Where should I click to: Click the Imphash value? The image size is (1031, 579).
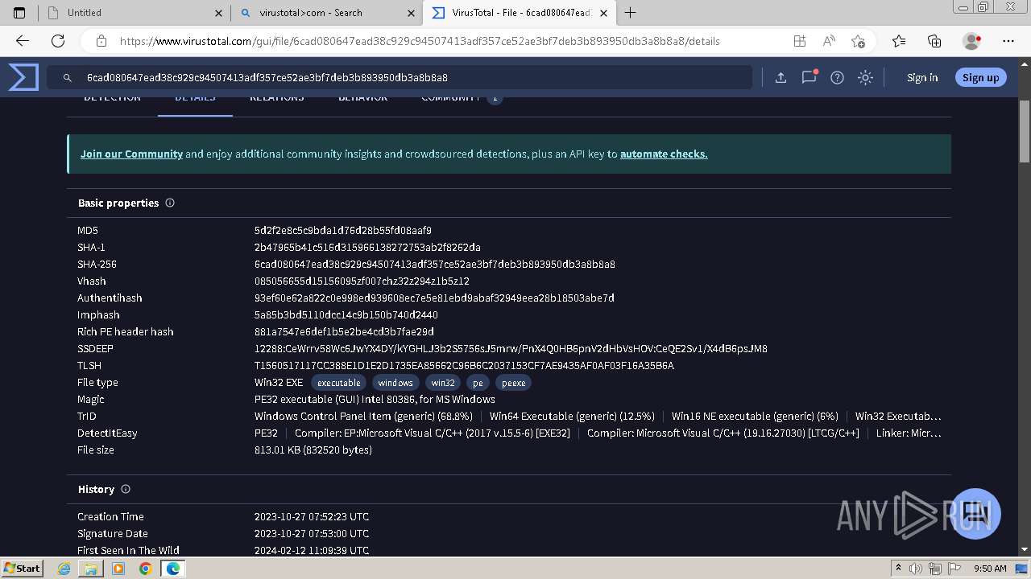pos(346,314)
